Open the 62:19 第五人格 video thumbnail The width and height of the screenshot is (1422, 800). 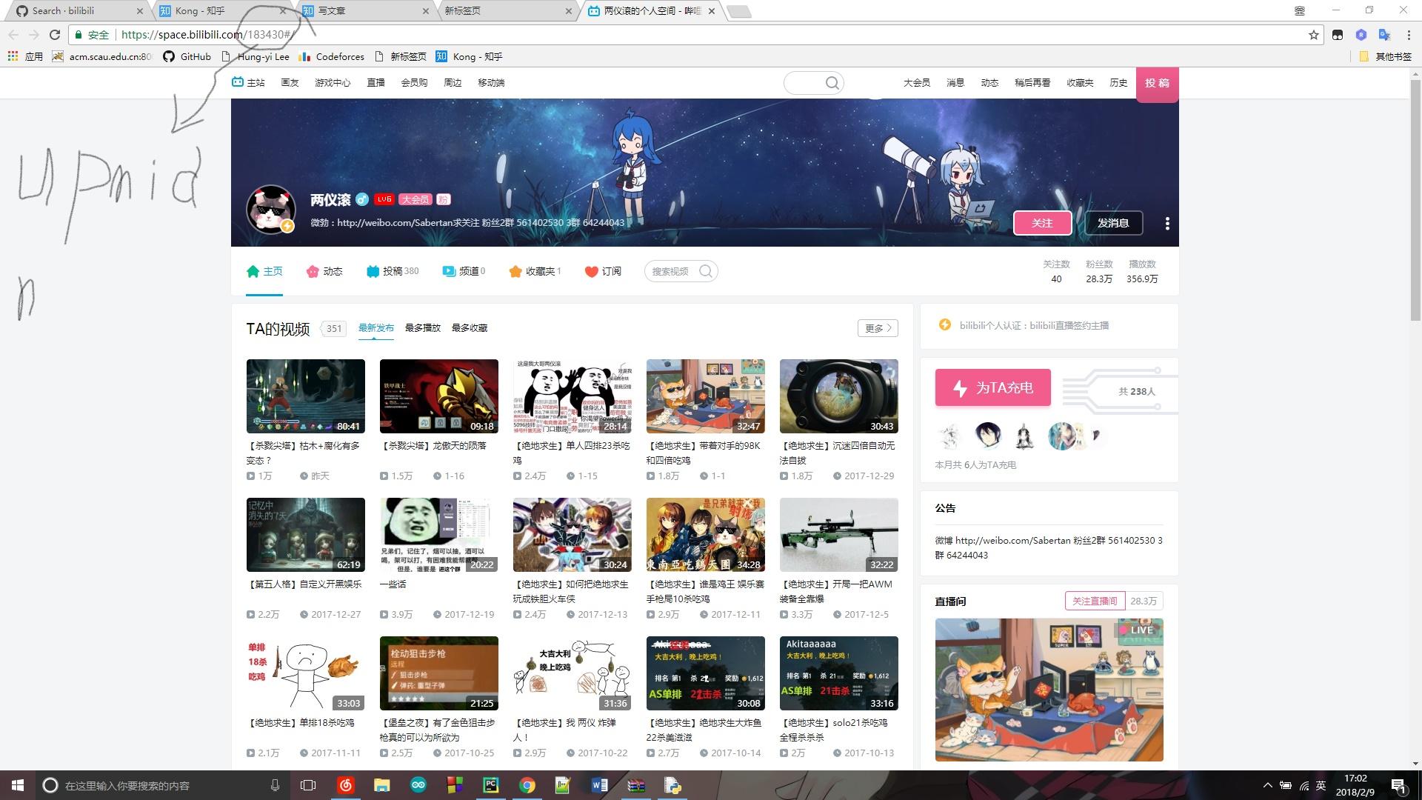pos(306,535)
